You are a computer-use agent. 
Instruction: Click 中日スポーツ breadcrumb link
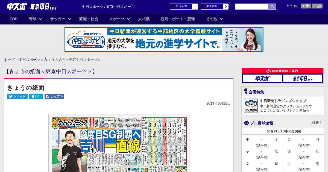[29, 60]
